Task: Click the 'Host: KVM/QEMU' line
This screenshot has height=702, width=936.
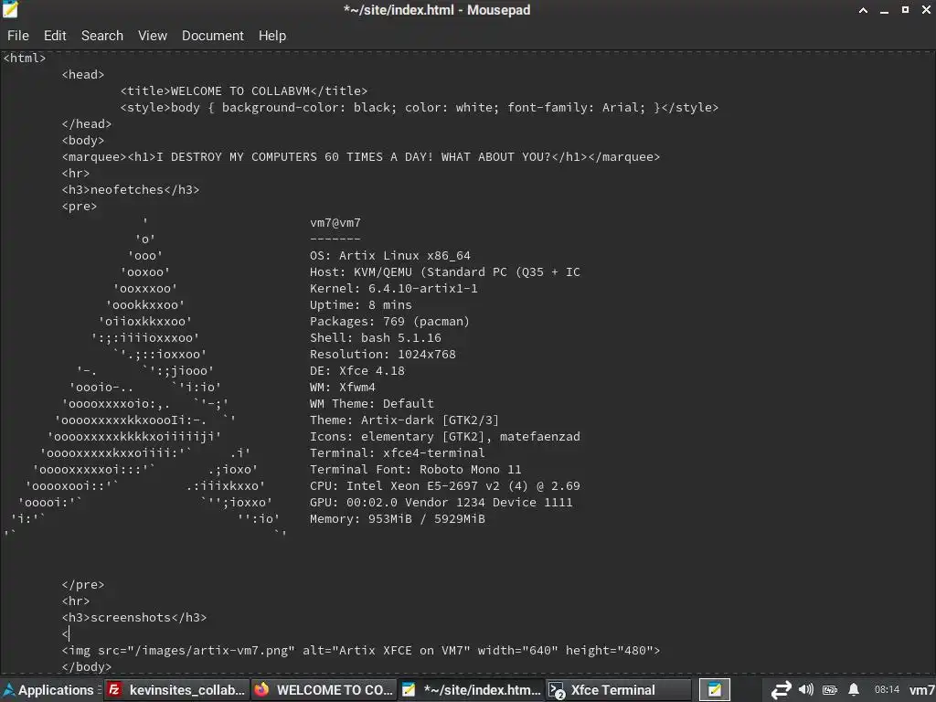Action: [445, 272]
